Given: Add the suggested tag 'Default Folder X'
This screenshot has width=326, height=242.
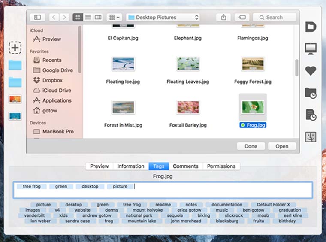Looking at the screenshot, I should (x=273, y=205).
